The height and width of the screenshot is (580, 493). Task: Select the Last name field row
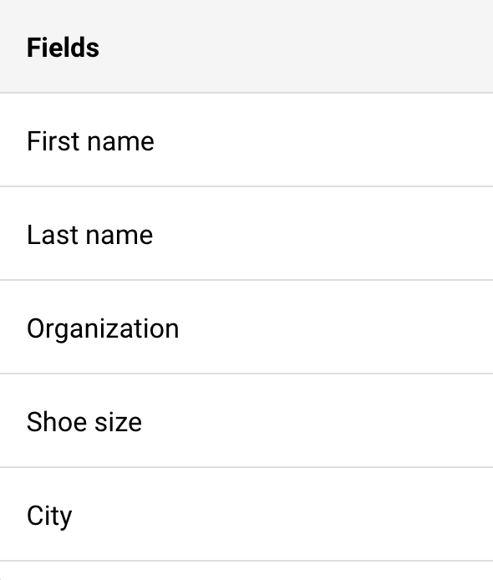click(x=246, y=234)
